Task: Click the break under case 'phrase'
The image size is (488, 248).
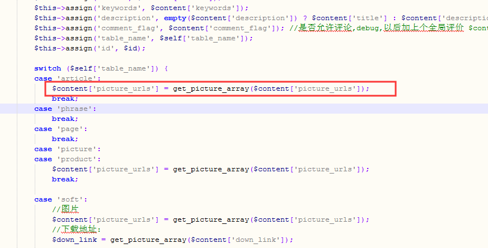Action: 65,119
